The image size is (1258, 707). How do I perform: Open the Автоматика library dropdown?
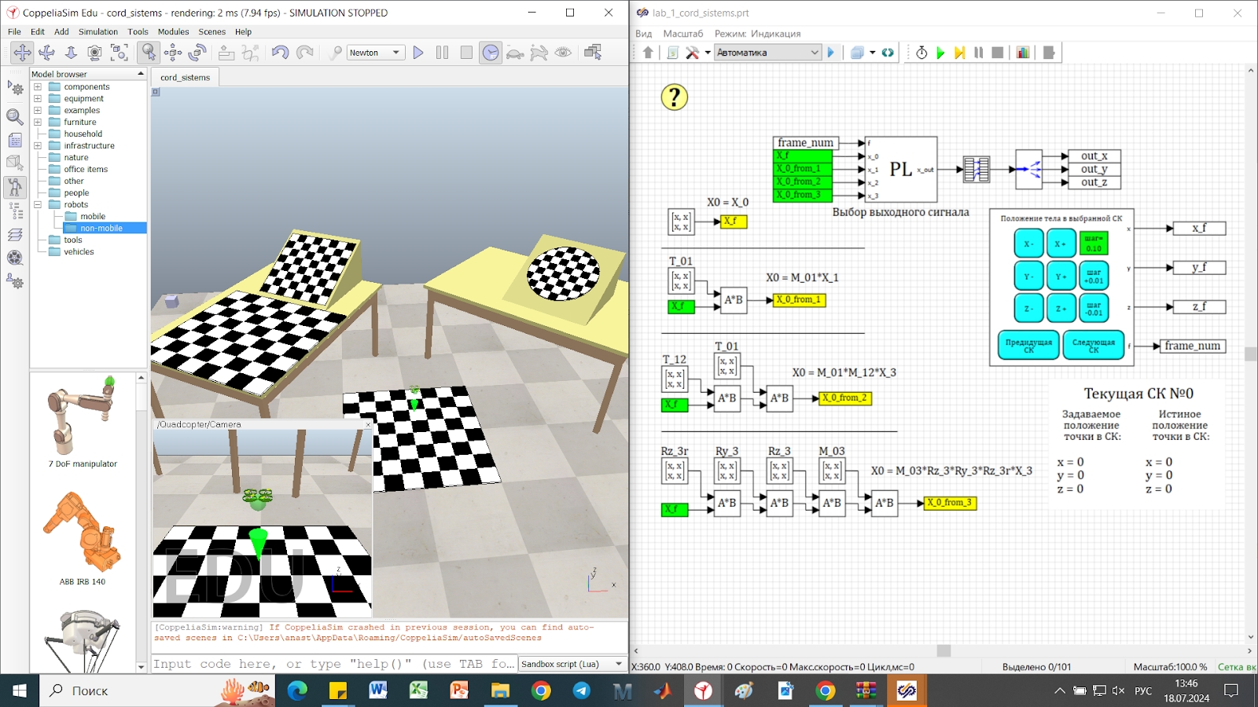click(767, 53)
